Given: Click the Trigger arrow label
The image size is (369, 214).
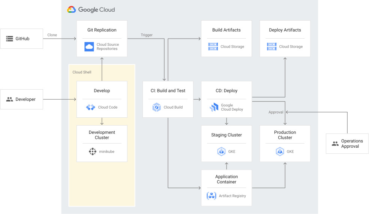Looking at the screenshot, I should point(147,35).
